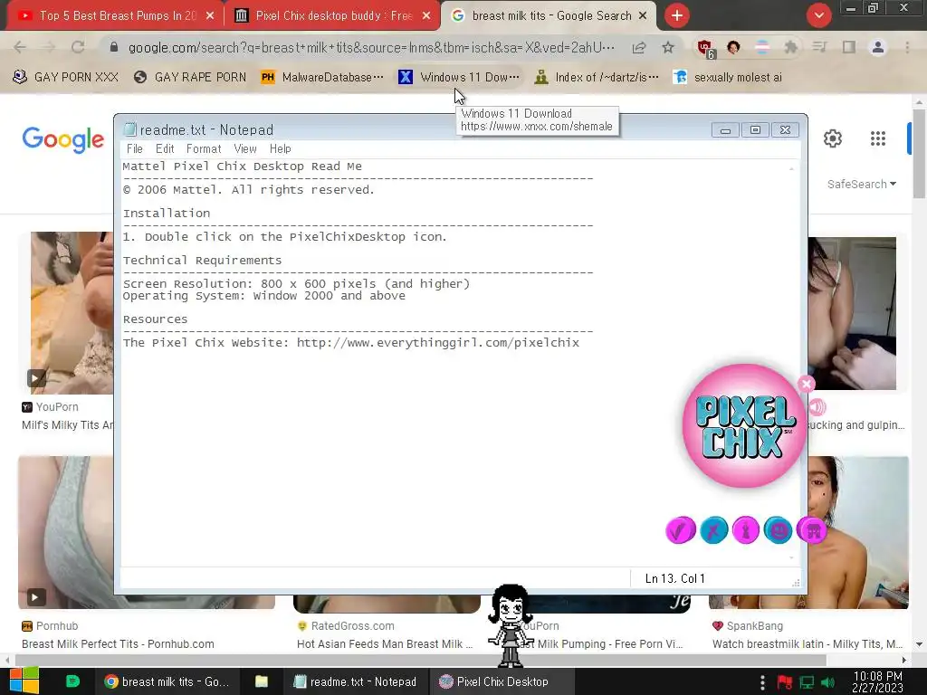The height and width of the screenshot is (695, 927).
Task: Close the Pixel Chix desktop buddy tab
Action: (x=426, y=16)
